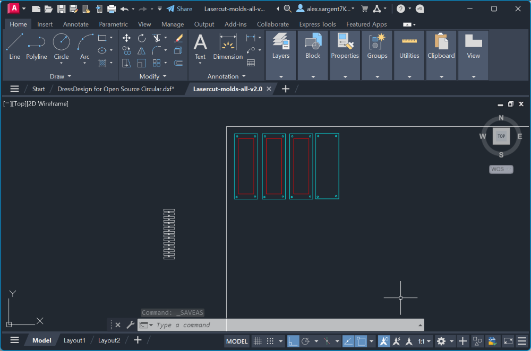
Task: Switch to the Annotate ribbon tab
Action: (x=75, y=24)
